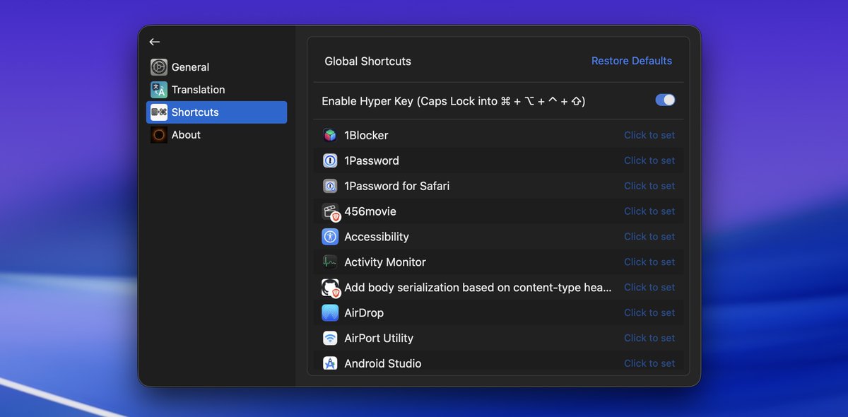Select Add body serialization row text

point(478,288)
